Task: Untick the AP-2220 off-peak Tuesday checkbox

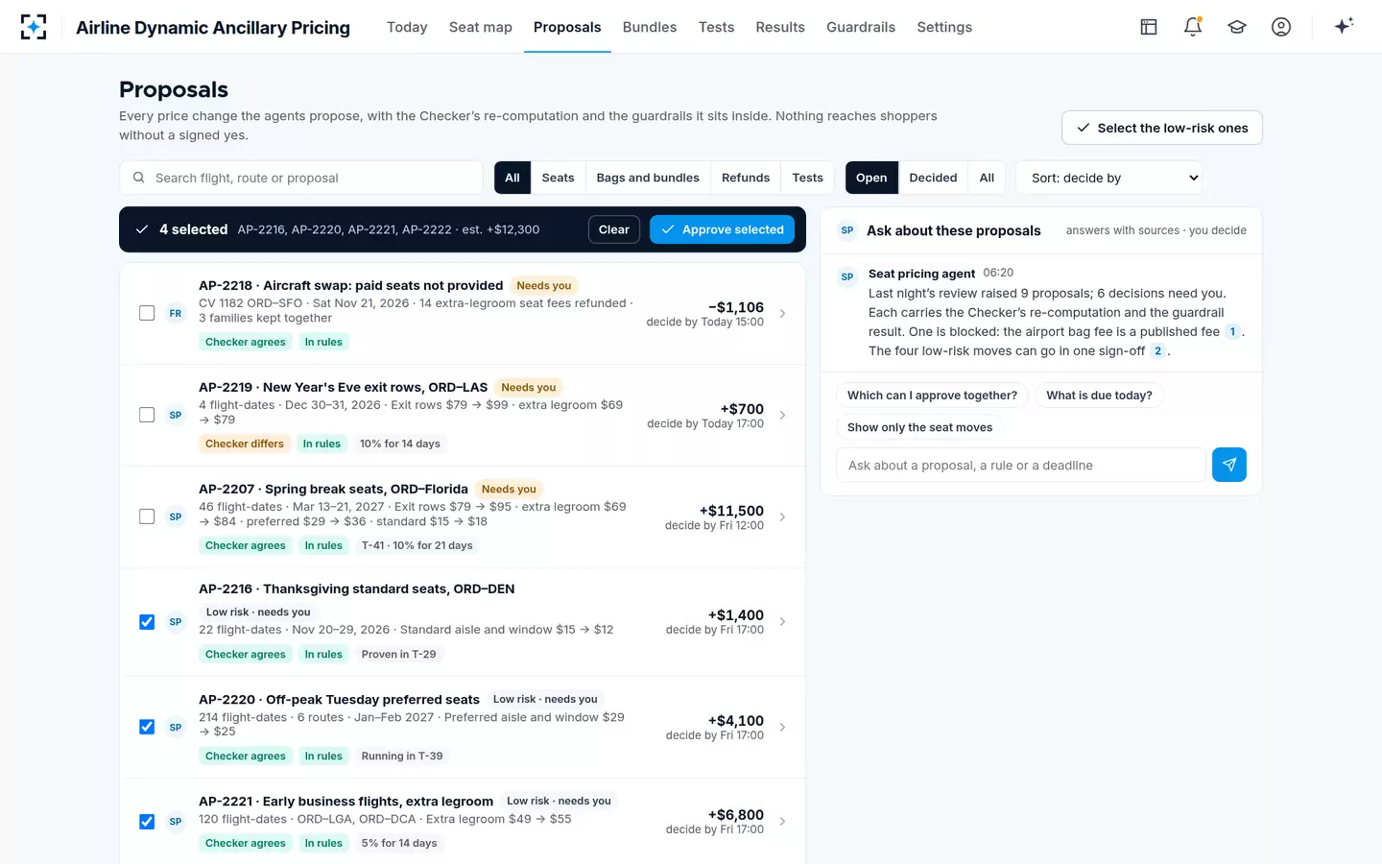Action: click(x=147, y=727)
